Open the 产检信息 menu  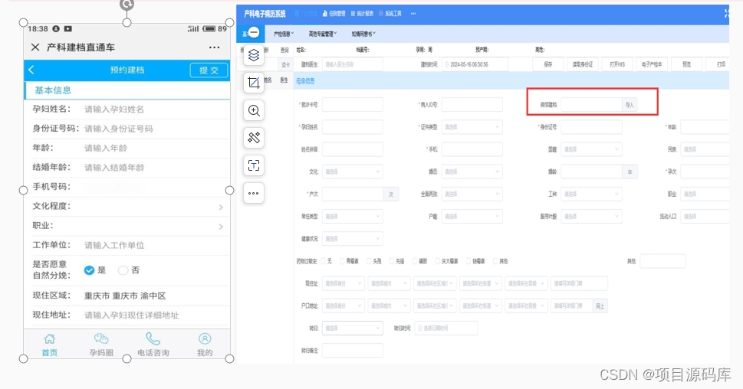(284, 34)
